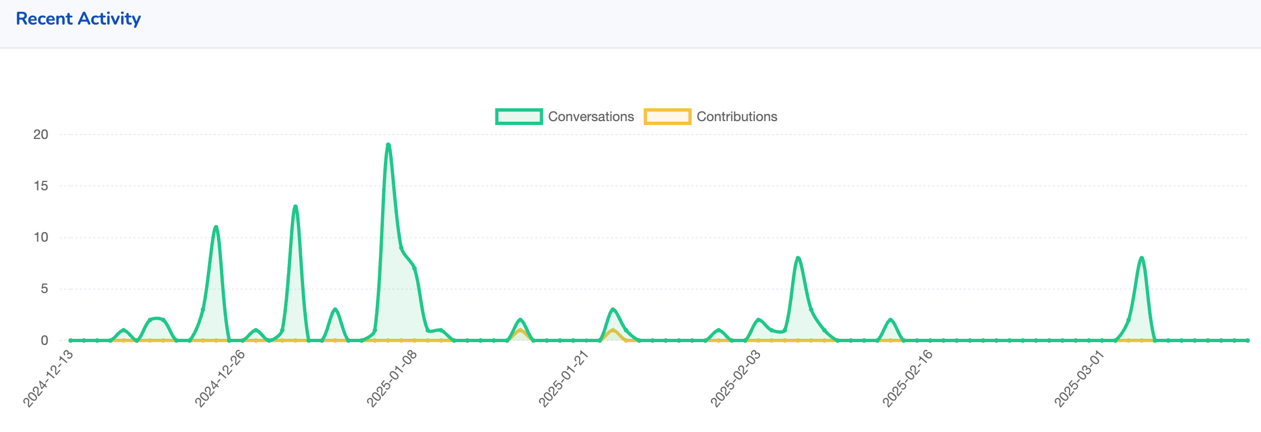Toggle the Conversations legend color box
This screenshot has height=432, width=1261.
[518, 117]
